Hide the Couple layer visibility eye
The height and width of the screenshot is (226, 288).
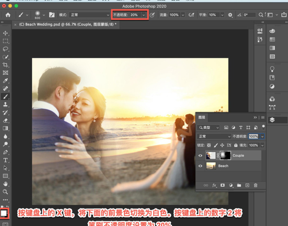click(x=200, y=155)
